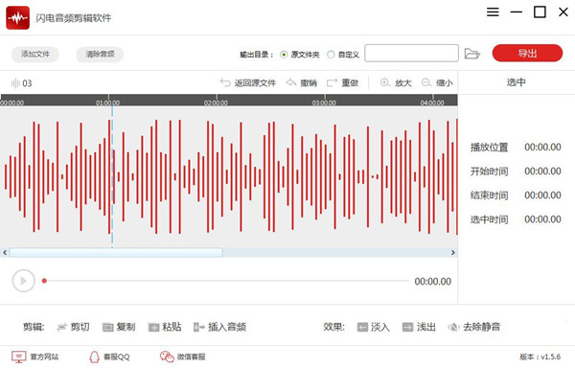575x368 pixels.
Task: Click the 重做 redo arrow icon
Action: click(x=332, y=82)
